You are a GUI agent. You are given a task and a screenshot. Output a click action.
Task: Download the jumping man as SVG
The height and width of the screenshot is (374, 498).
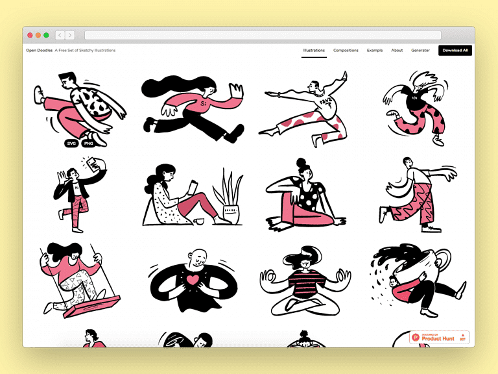click(71, 143)
